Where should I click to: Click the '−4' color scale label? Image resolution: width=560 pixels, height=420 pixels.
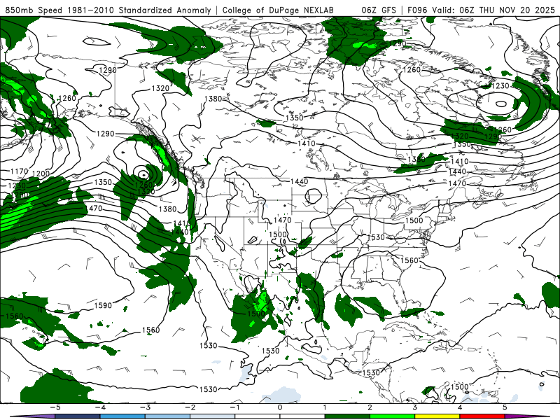click(99, 407)
